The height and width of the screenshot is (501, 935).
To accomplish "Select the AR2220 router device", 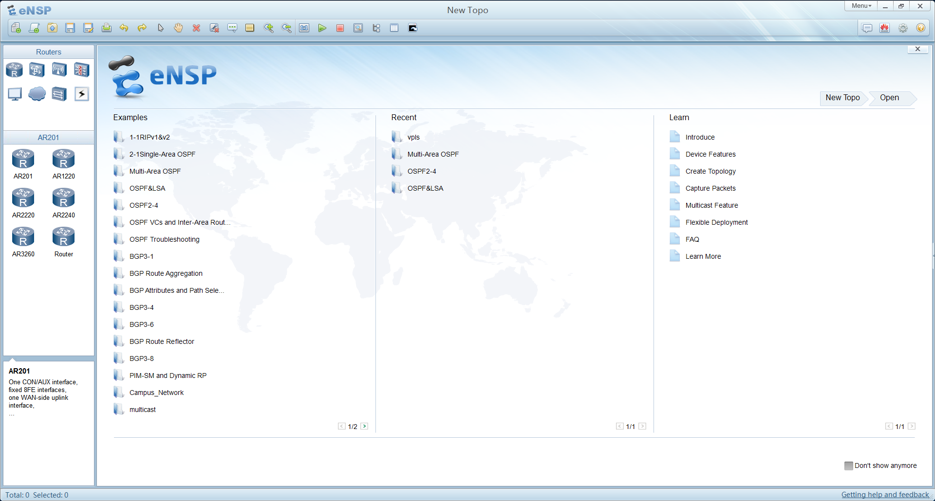I will click(x=23, y=203).
